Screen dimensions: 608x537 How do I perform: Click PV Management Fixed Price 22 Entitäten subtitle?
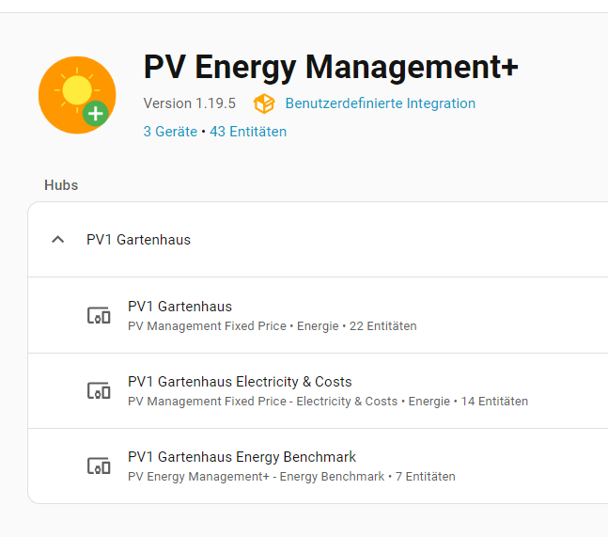[x=272, y=326]
